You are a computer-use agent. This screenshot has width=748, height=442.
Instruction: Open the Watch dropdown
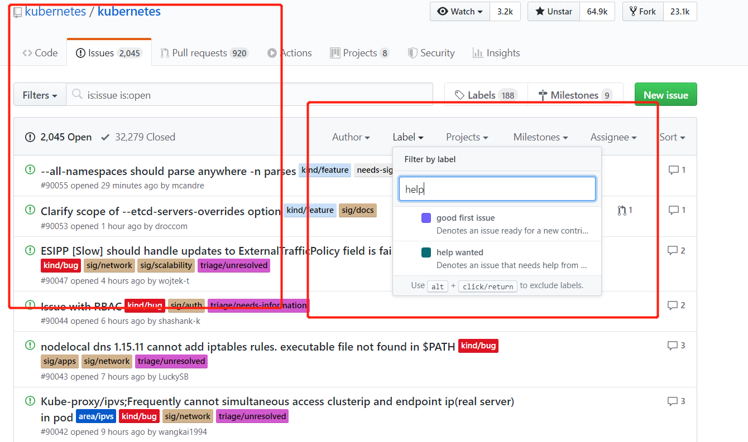click(x=459, y=12)
